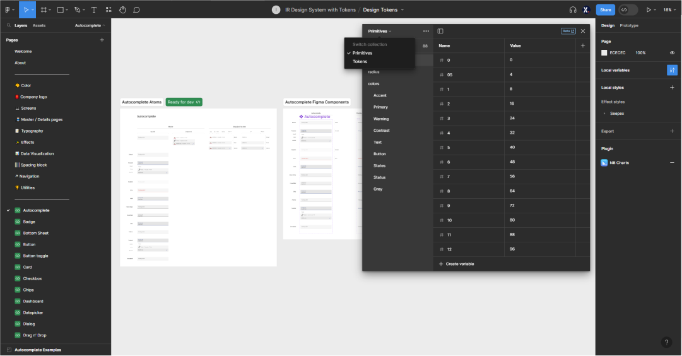Screen dimensions: 682x356
Task: Expand the Seepex effect style
Action: 604,114
